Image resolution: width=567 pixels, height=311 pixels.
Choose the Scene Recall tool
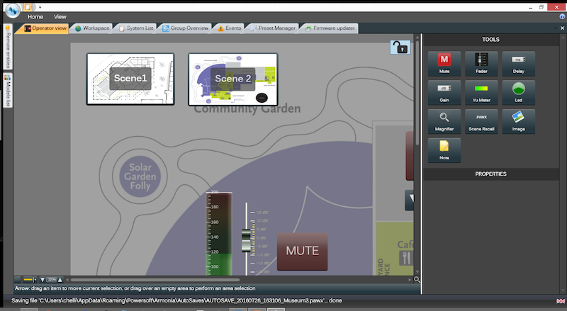(481, 120)
